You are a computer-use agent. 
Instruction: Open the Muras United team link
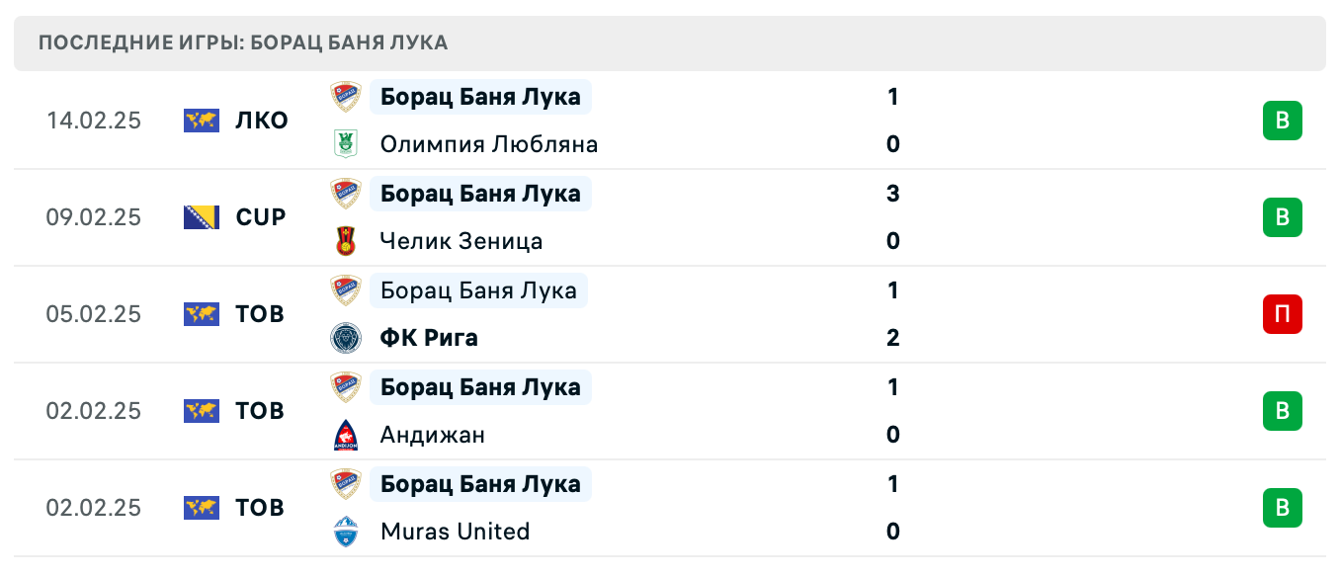point(455,532)
